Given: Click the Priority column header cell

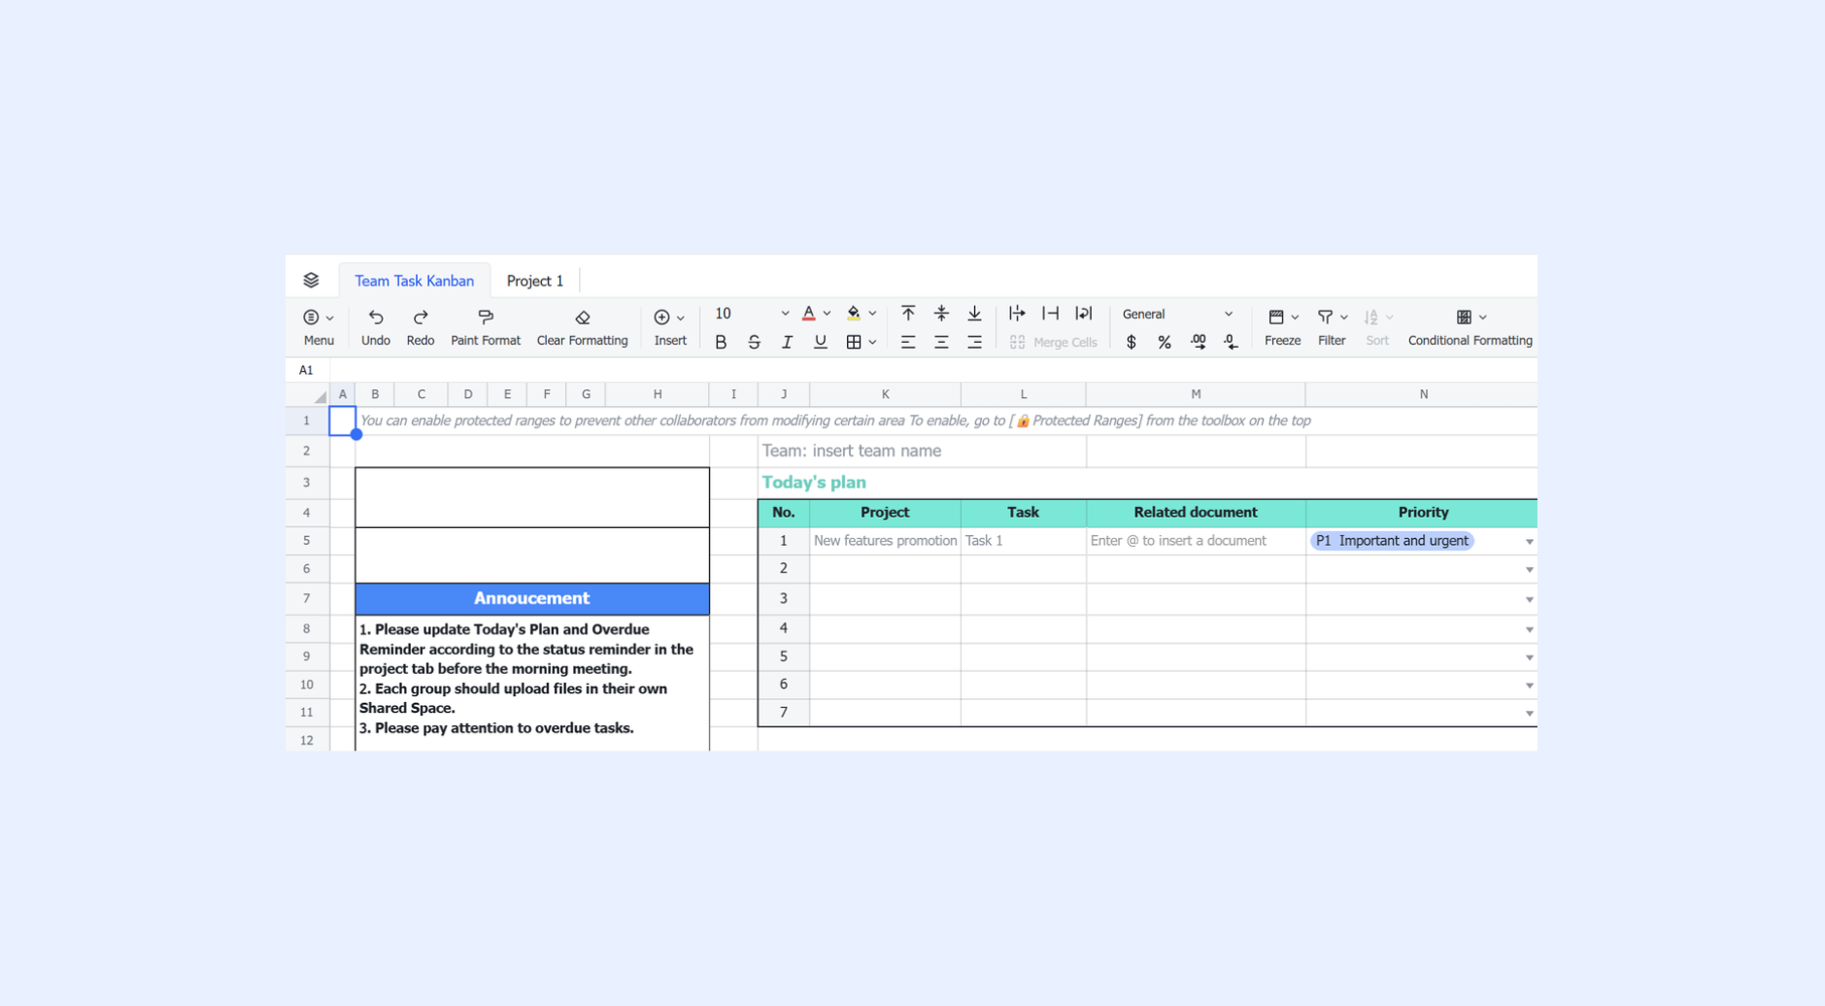Looking at the screenshot, I should 1422,513.
